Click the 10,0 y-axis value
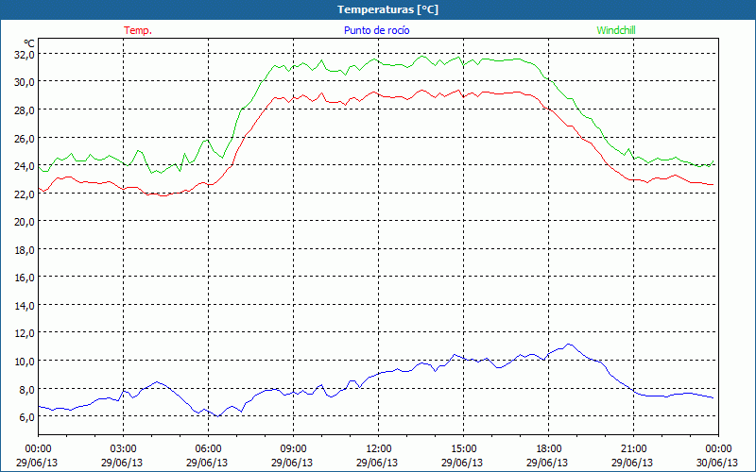 25,362
